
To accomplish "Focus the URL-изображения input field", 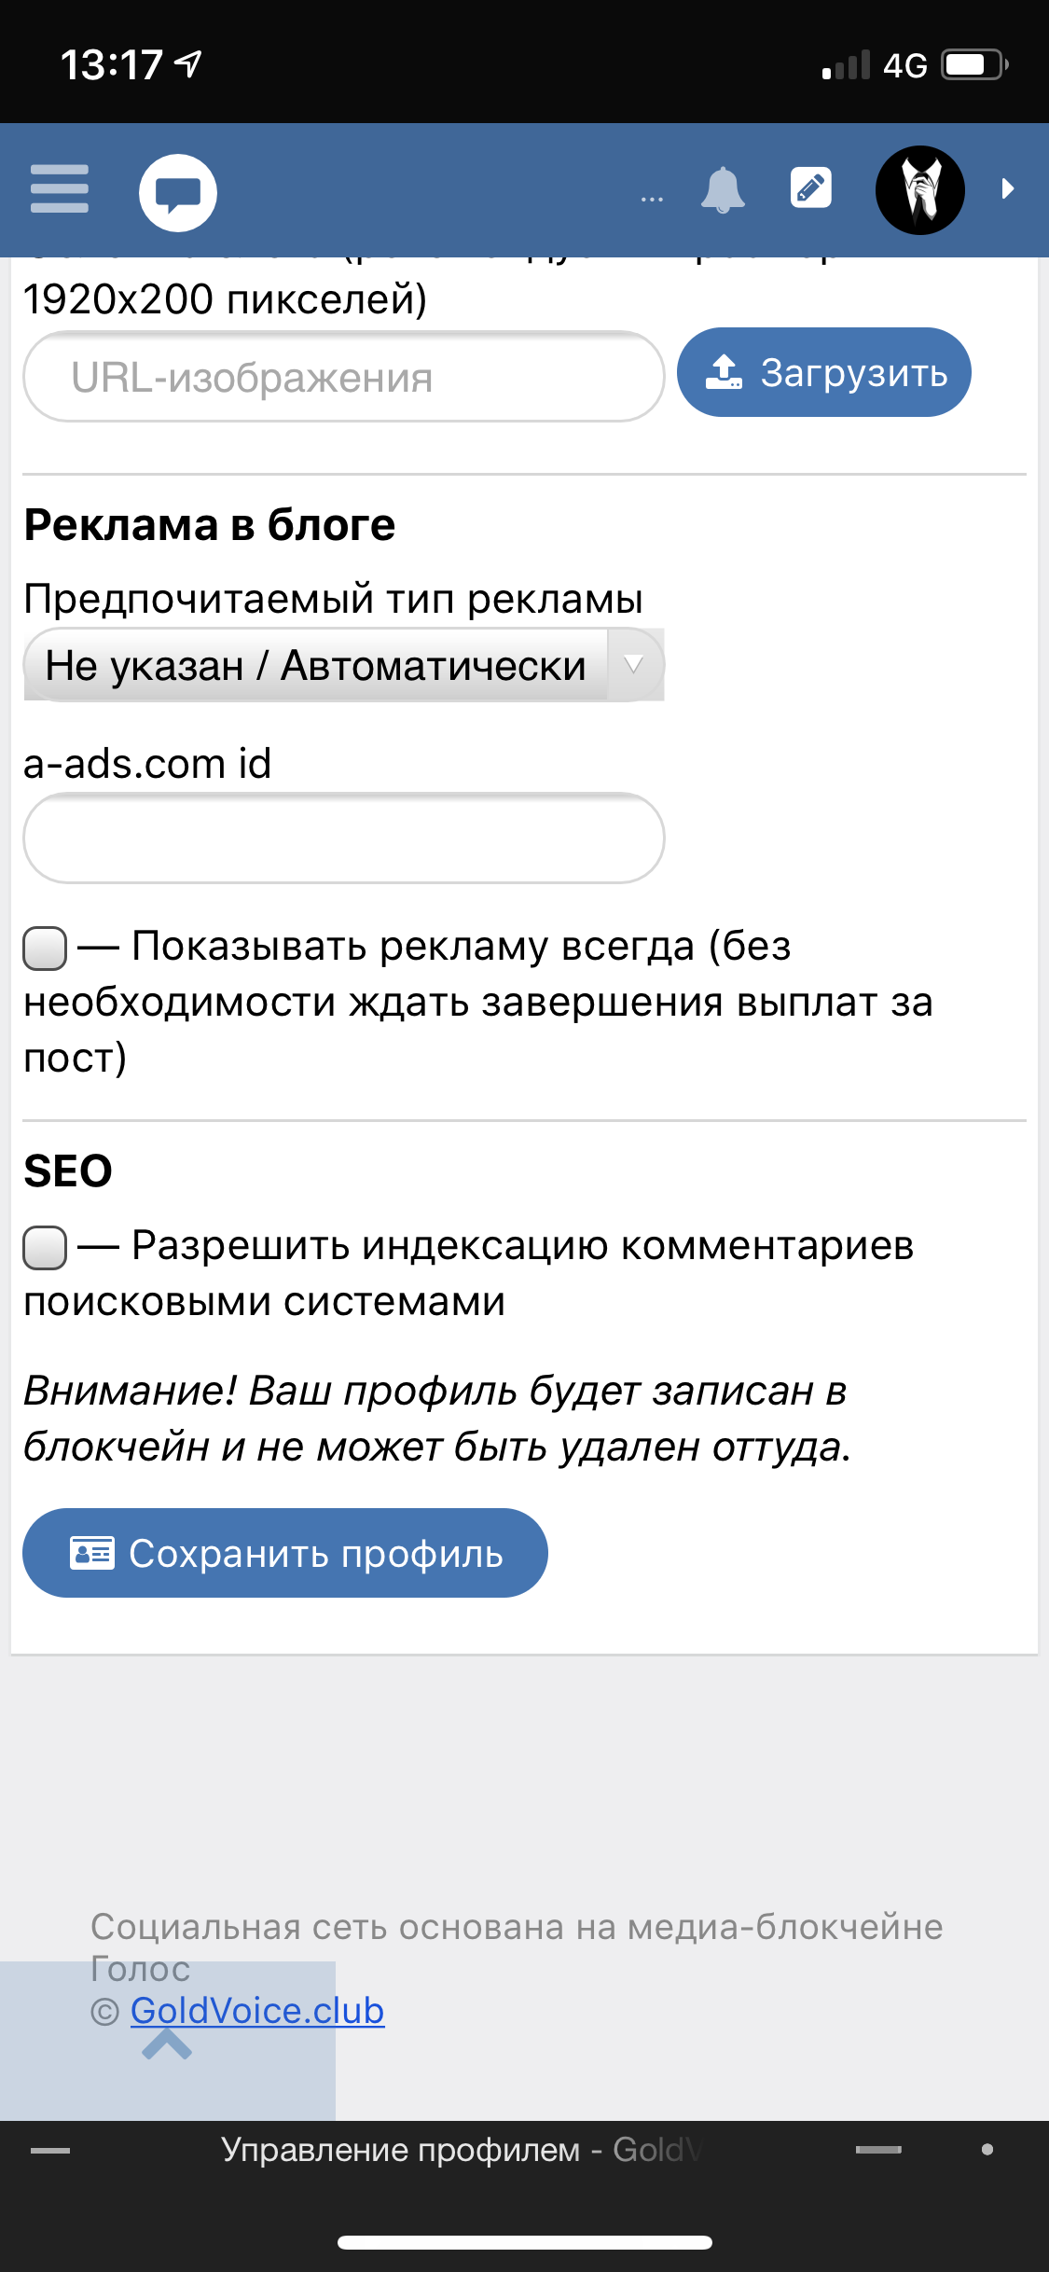I will [x=343, y=377].
